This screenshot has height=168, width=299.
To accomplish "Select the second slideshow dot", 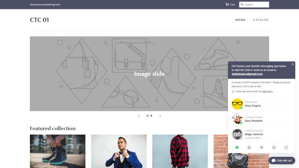I will click(x=151, y=116).
